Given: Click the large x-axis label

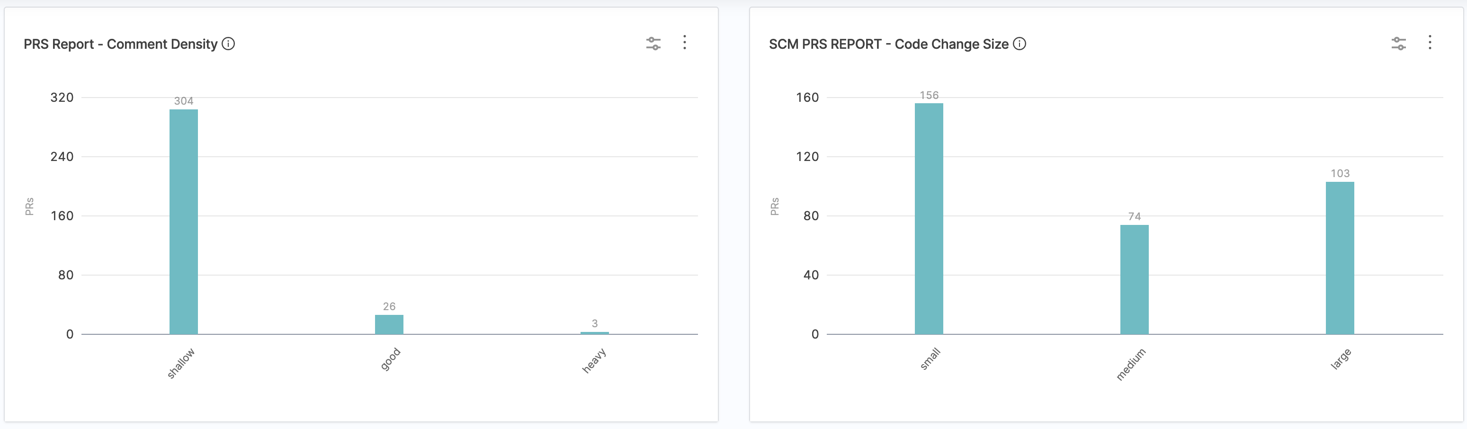Looking at the screenshot, I should (1340, 359).
